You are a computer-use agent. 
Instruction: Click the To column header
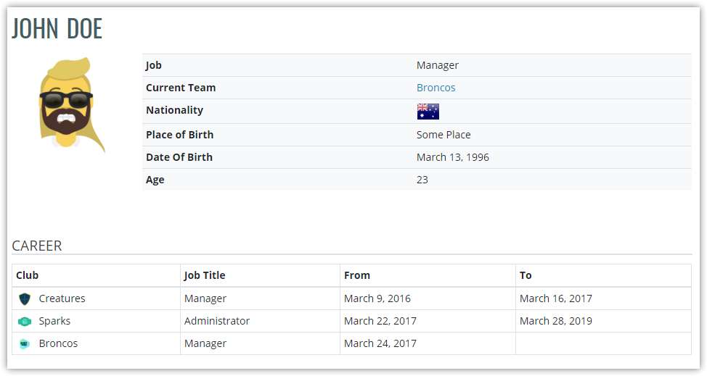point(526,275)
